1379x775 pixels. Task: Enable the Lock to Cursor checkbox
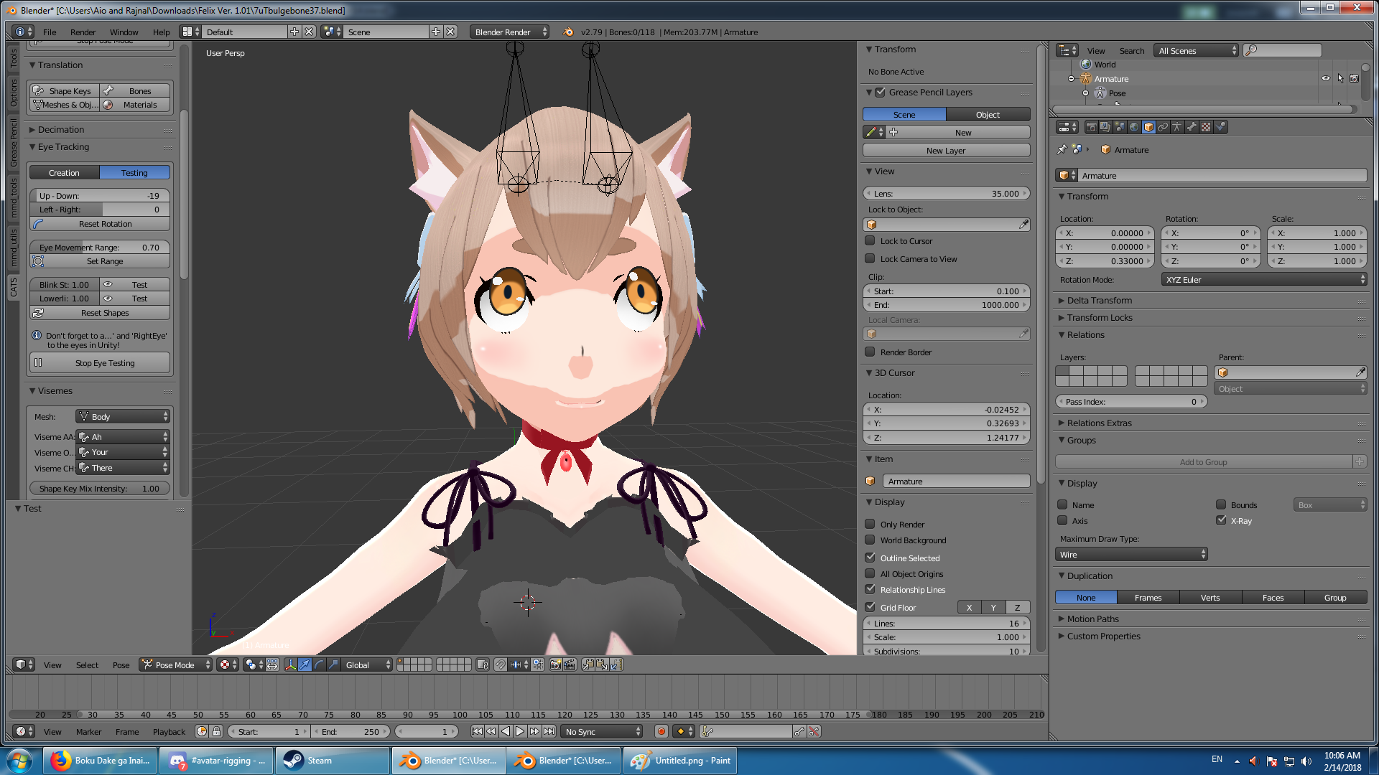click(x=870, y=241)
